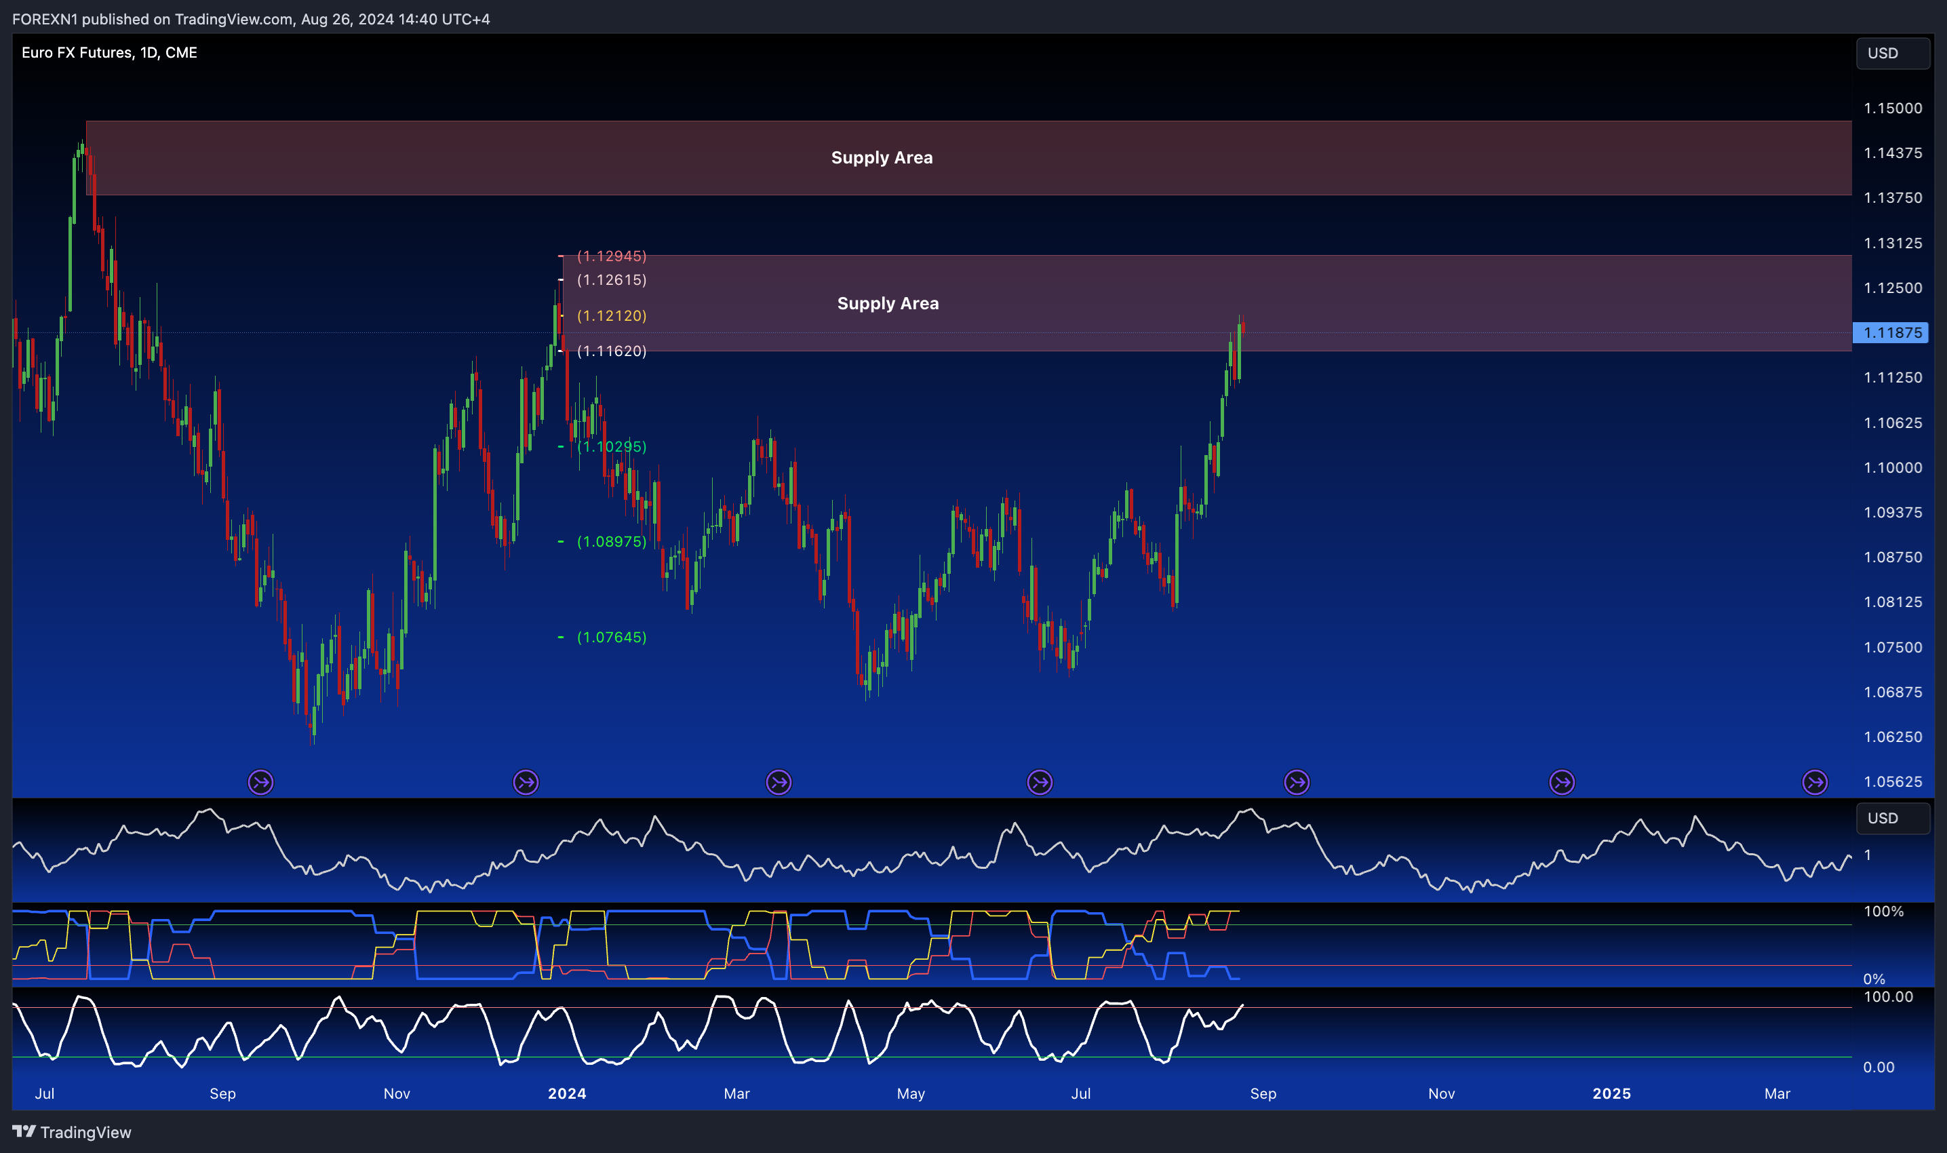Click the green level label (1.10295)
Screen dimensions: 1947x1153
coord(612,447)
